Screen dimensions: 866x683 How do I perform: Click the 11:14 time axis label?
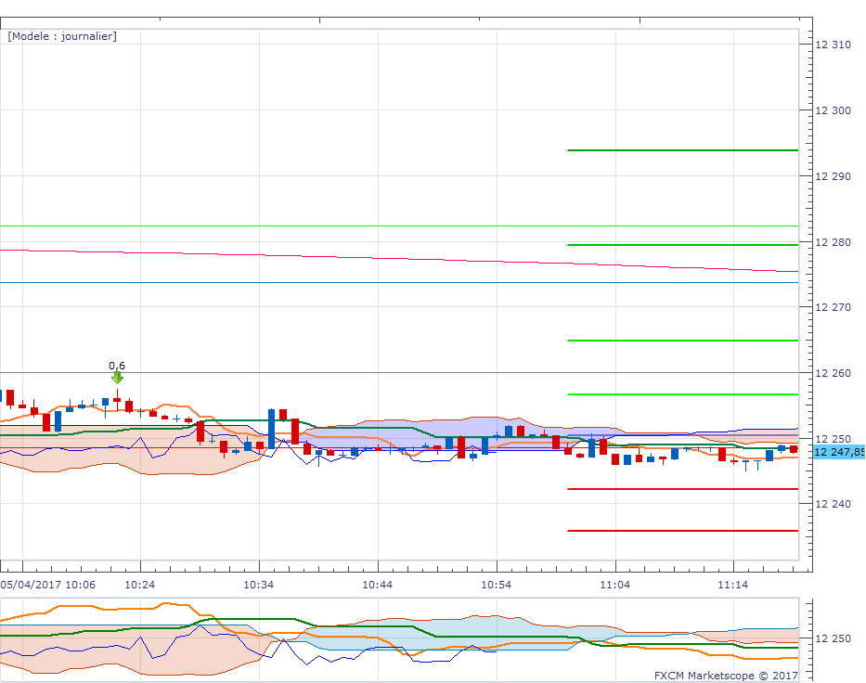coord(733,585)
